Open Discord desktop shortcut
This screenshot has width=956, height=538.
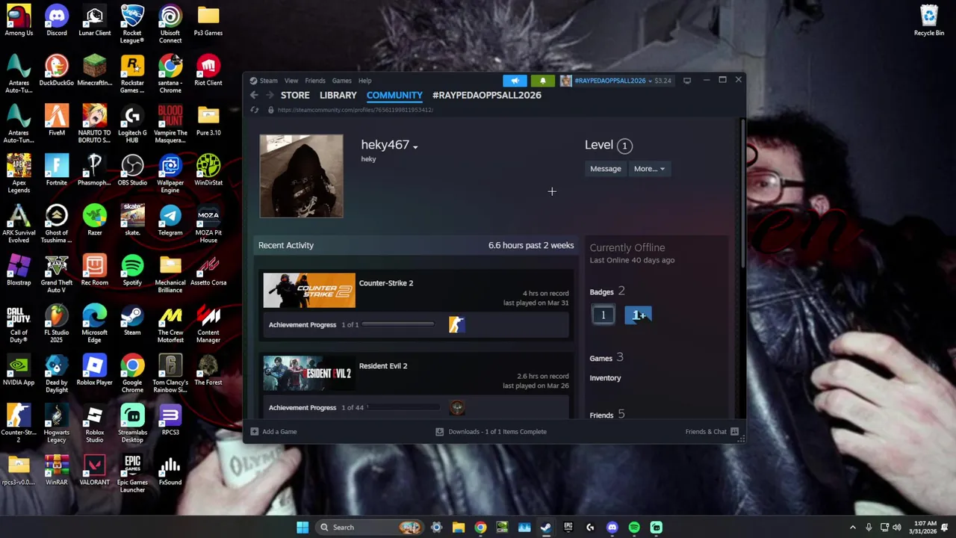pyautogui.click(x=57, y=20)
